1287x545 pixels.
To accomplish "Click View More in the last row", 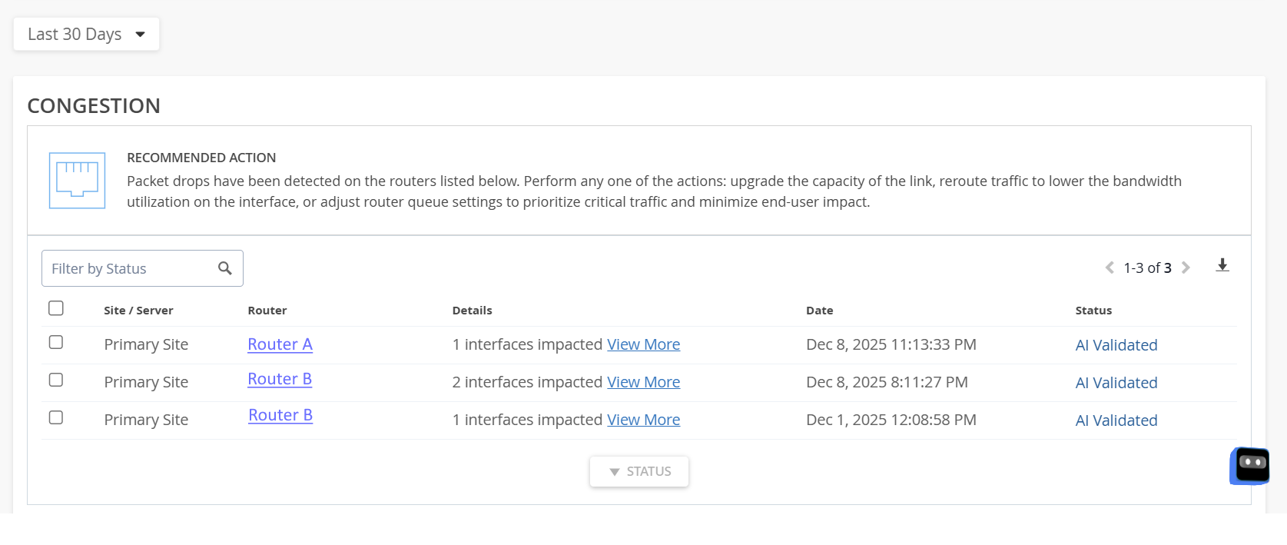I will 643,420.
